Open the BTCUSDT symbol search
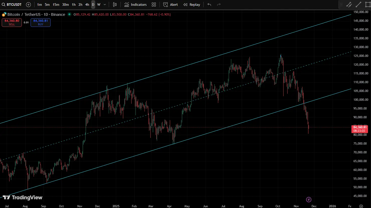 tap(12, 5)
